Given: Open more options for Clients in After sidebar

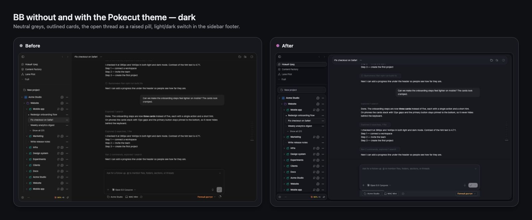Looking at the screenshot, I should 323,166.
